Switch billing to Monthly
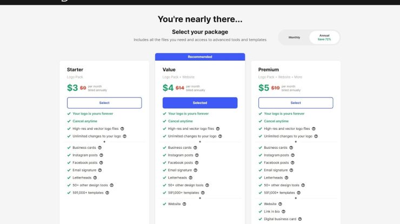This screenshot has width=400, height=224. 294,37
